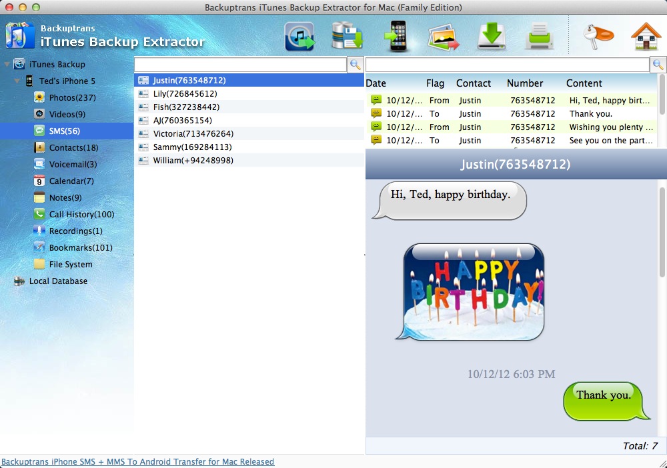Open Notes(9) in the sidebar
The image size is (667, 468).
pyautogui.click(x=65, y=197)
